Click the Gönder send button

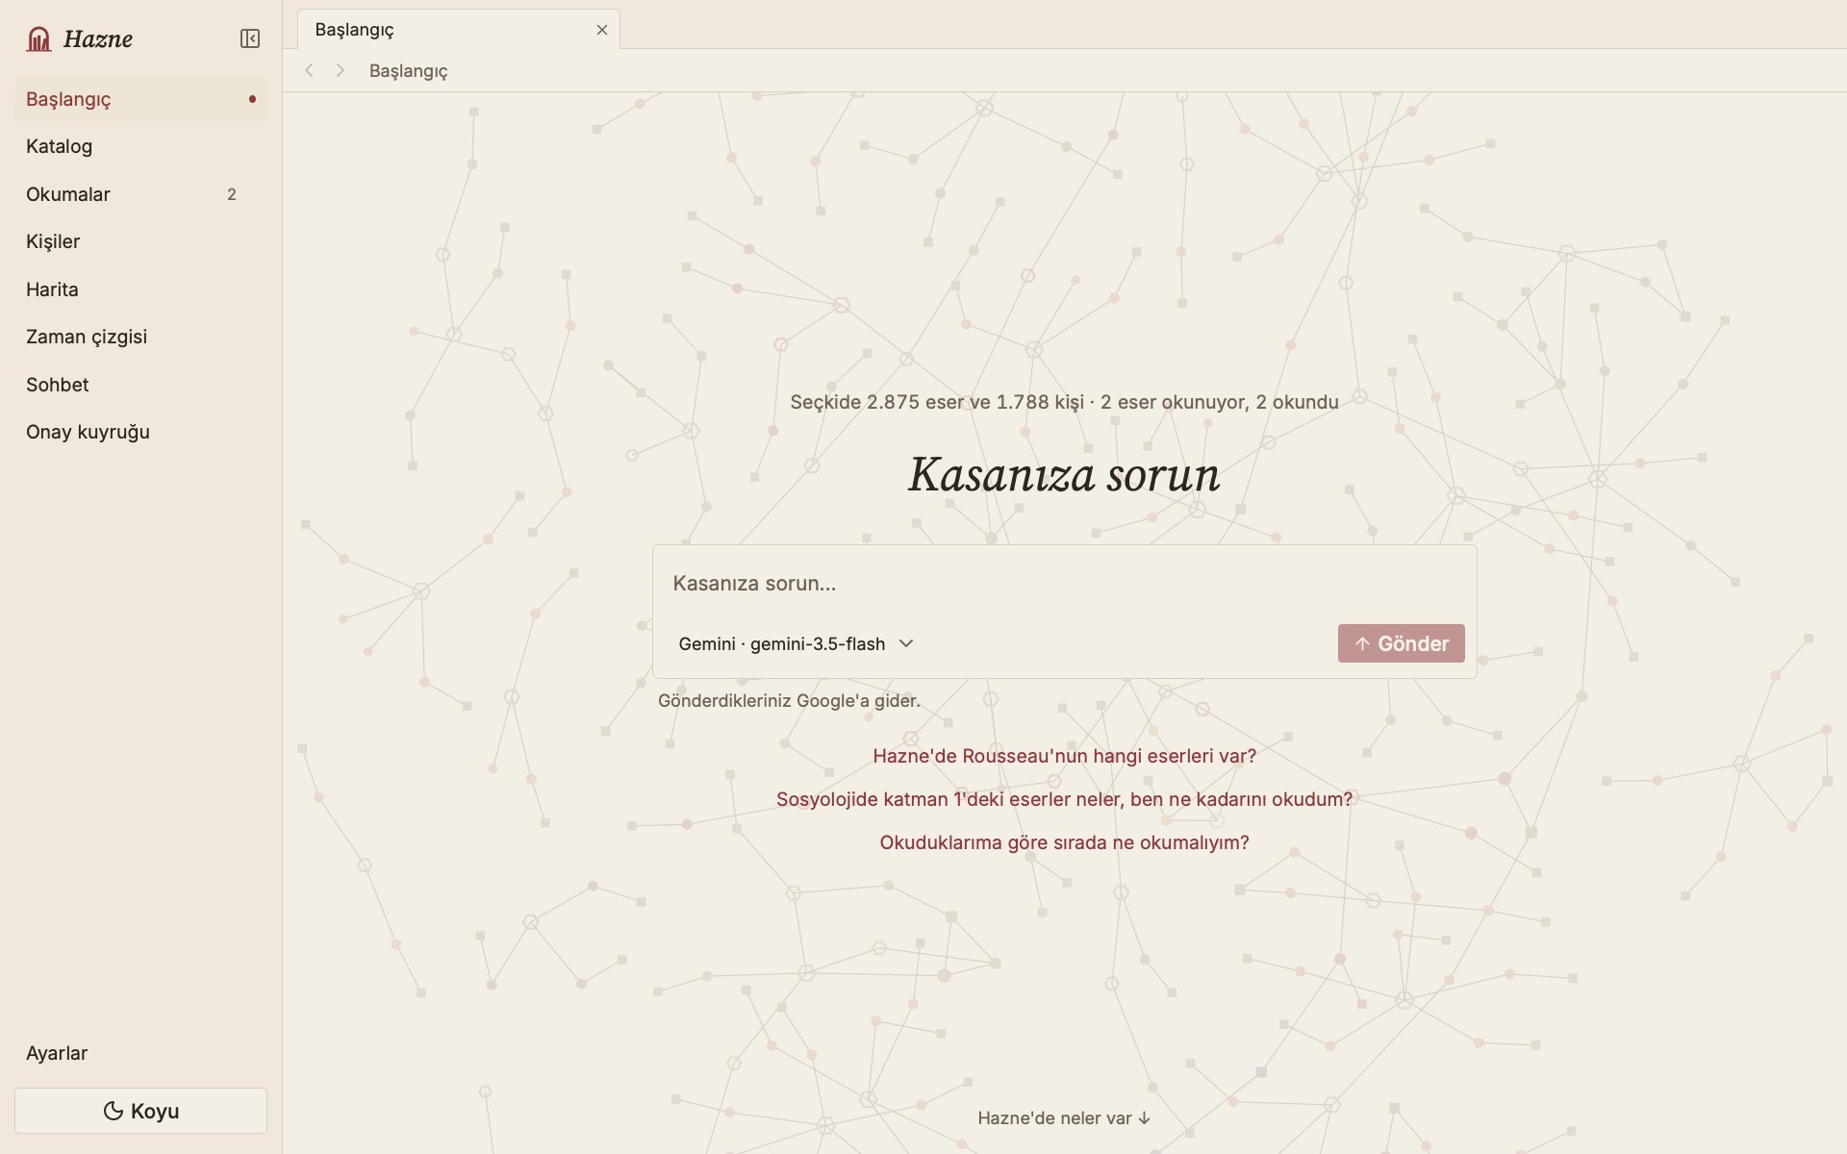1401,643
